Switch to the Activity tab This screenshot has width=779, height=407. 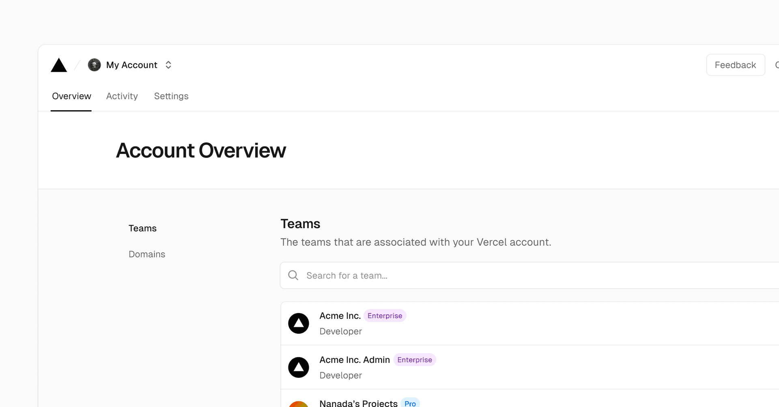point(122,96)
